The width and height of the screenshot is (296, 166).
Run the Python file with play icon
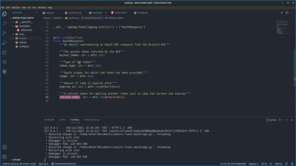pyautogui.click(x=282, y=13)
